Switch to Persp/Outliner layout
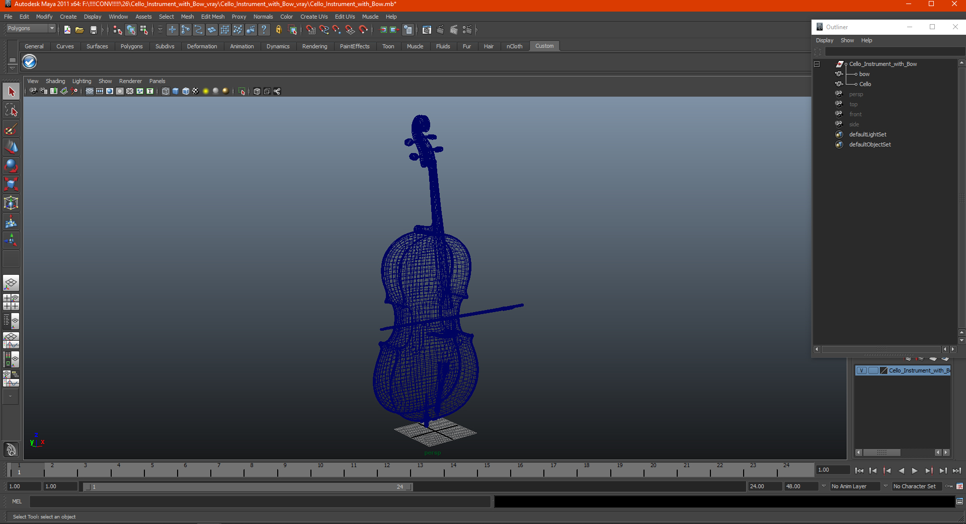This screenshot has height=524, width=966. pos(11,321)
